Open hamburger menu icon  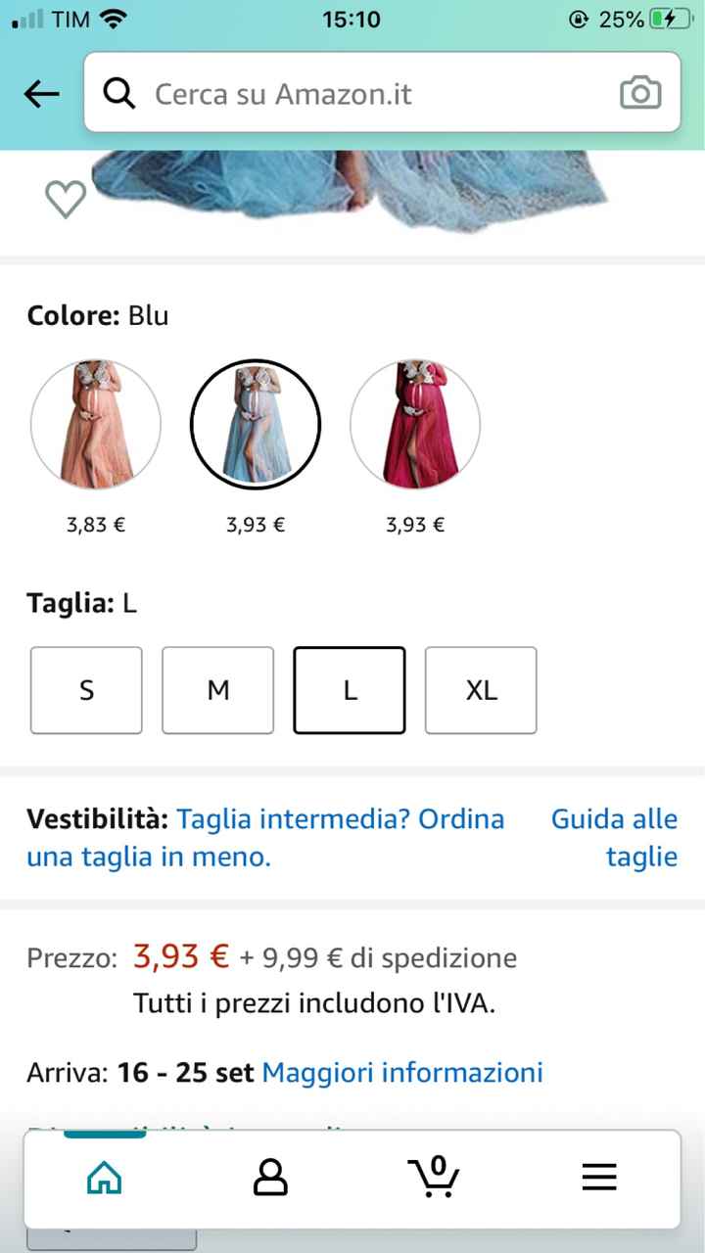click(x=599, y=1177)
